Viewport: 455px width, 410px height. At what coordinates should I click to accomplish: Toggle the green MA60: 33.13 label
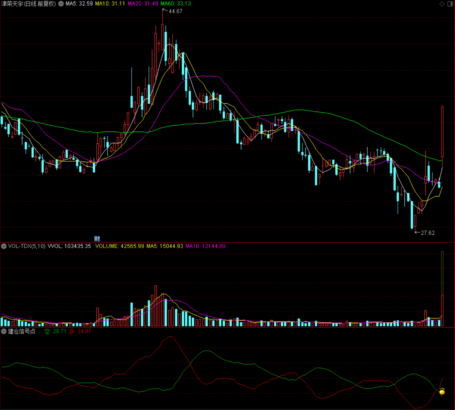point(176,4)
